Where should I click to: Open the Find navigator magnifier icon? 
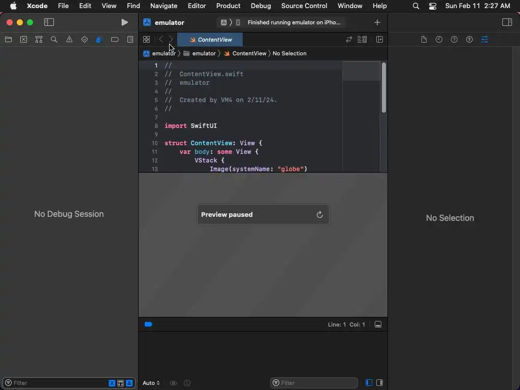tap(54, 40)
